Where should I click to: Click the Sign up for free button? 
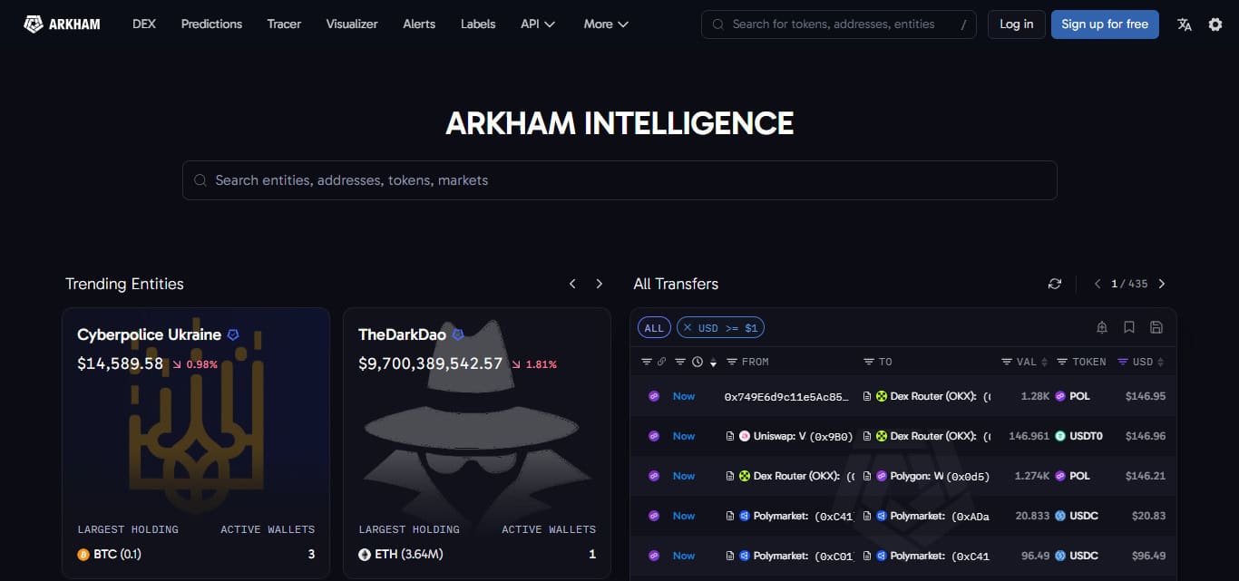tap(1105, 24)
